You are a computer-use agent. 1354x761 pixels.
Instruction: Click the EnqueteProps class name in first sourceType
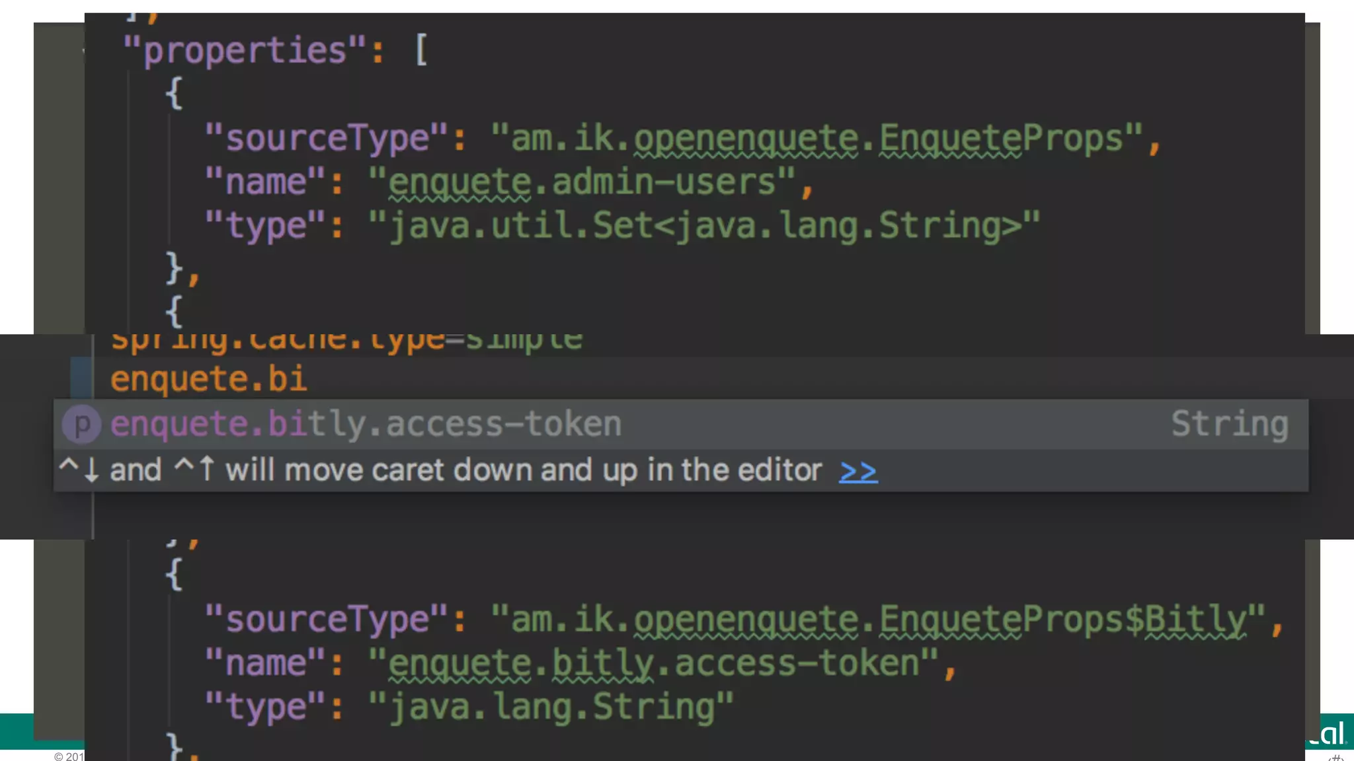coord(1001,138)
